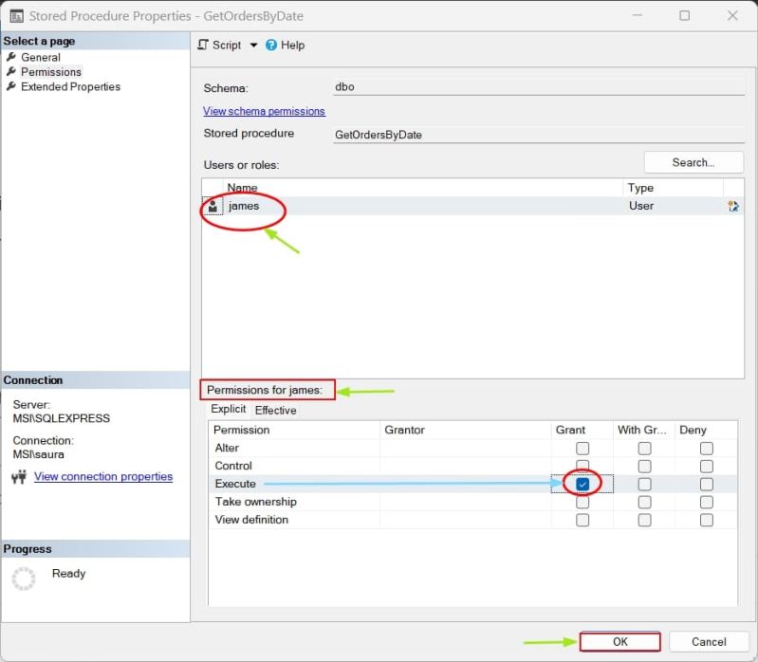Click the properties icon at james row end
The image size is (758, 662).
(x=733, y=207)
